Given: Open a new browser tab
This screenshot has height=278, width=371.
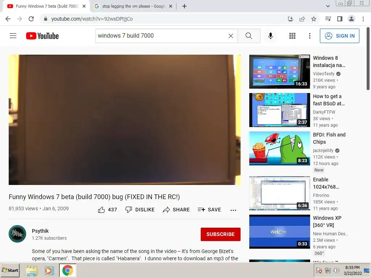Looking at the screenshot, I should [184, 6].
